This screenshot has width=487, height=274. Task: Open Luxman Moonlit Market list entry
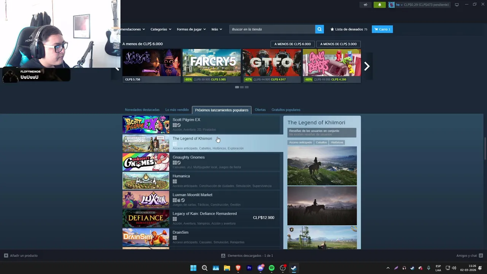201,199
